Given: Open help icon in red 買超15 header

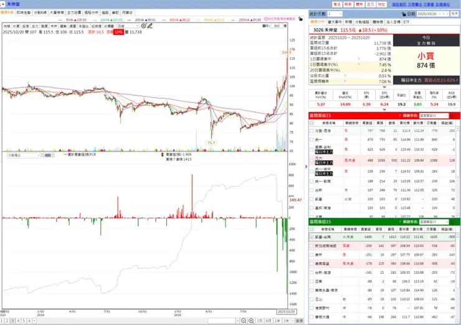Looking at the screenshot, I should pos(400,115).
